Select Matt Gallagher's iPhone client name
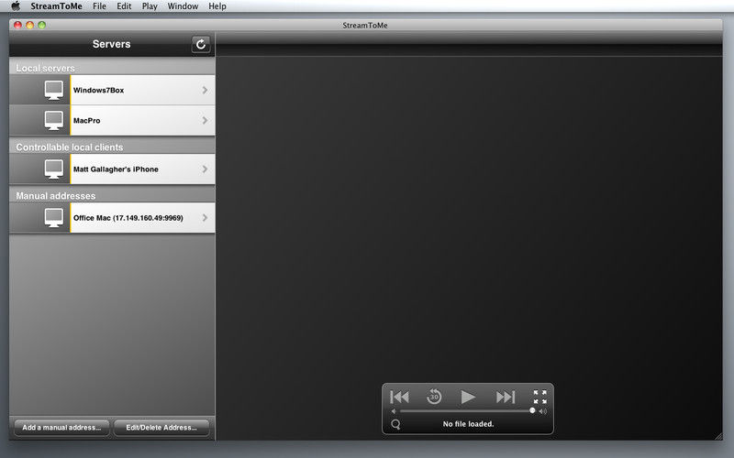Viewport: 734px width, 458px height. click(116, 169)
